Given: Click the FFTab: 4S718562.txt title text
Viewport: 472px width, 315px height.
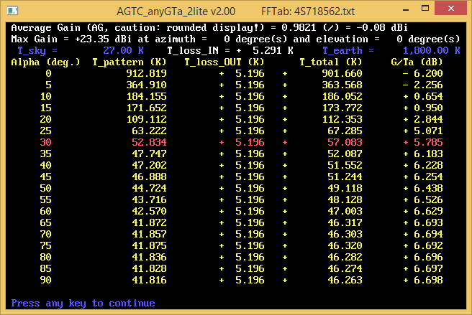Looking at the screenshot, I should click(308, 11).
